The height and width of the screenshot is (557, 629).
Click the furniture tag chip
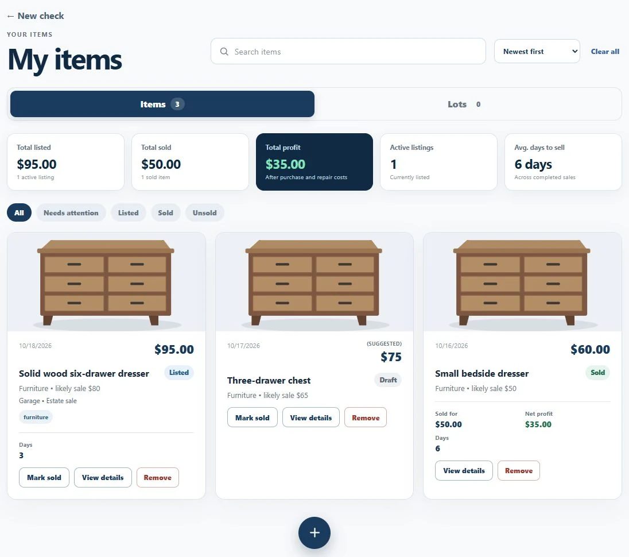[36, 417]
